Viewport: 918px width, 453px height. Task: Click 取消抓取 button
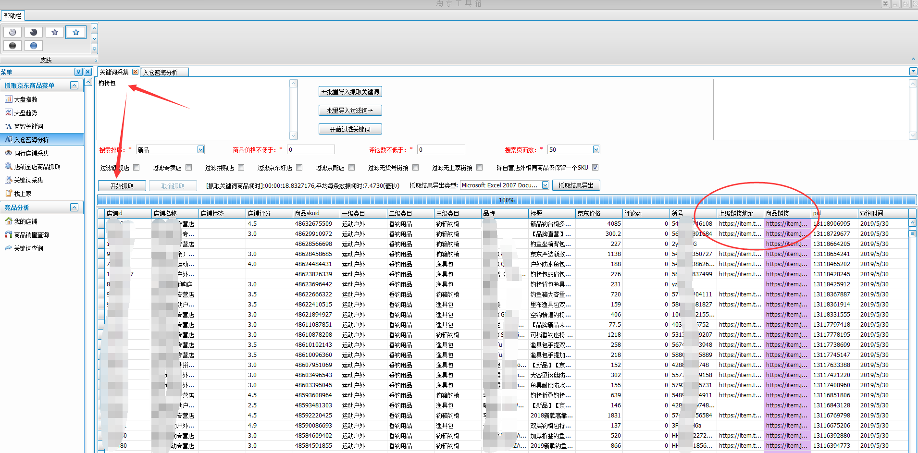(173, 186)
